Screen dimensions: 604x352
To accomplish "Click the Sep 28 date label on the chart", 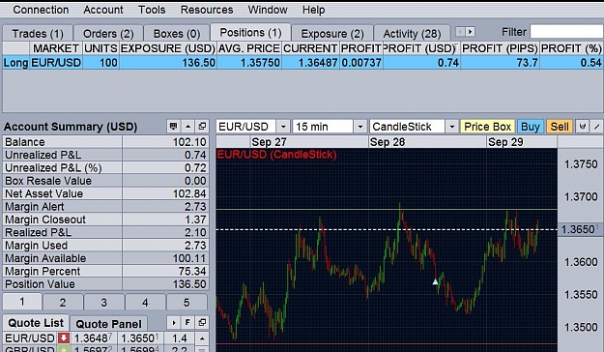I will [x=388, y=142].
